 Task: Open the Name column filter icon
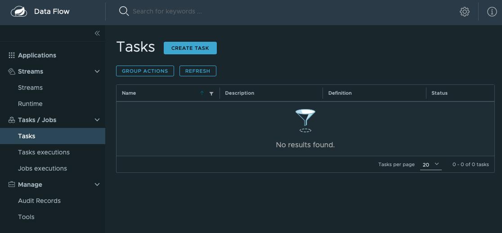(211, 93)
